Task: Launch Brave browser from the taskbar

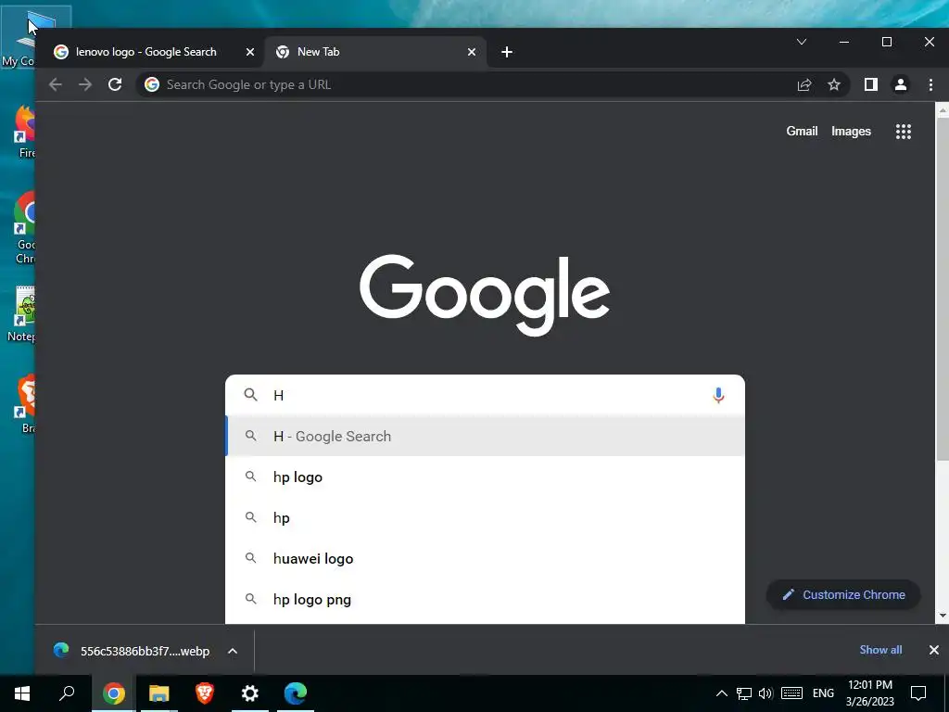Action: point(205,693)
